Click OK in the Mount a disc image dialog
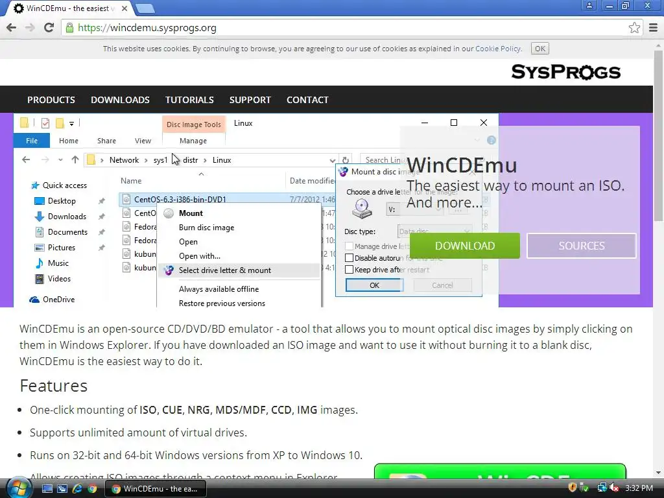This screenshot has width=664, height=498. tap(374, 285)
